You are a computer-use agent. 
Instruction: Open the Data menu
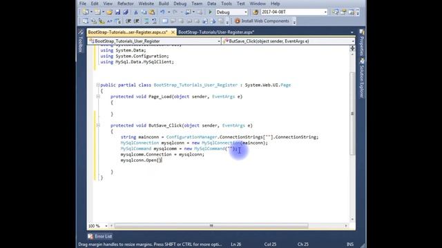coord(211,3)
